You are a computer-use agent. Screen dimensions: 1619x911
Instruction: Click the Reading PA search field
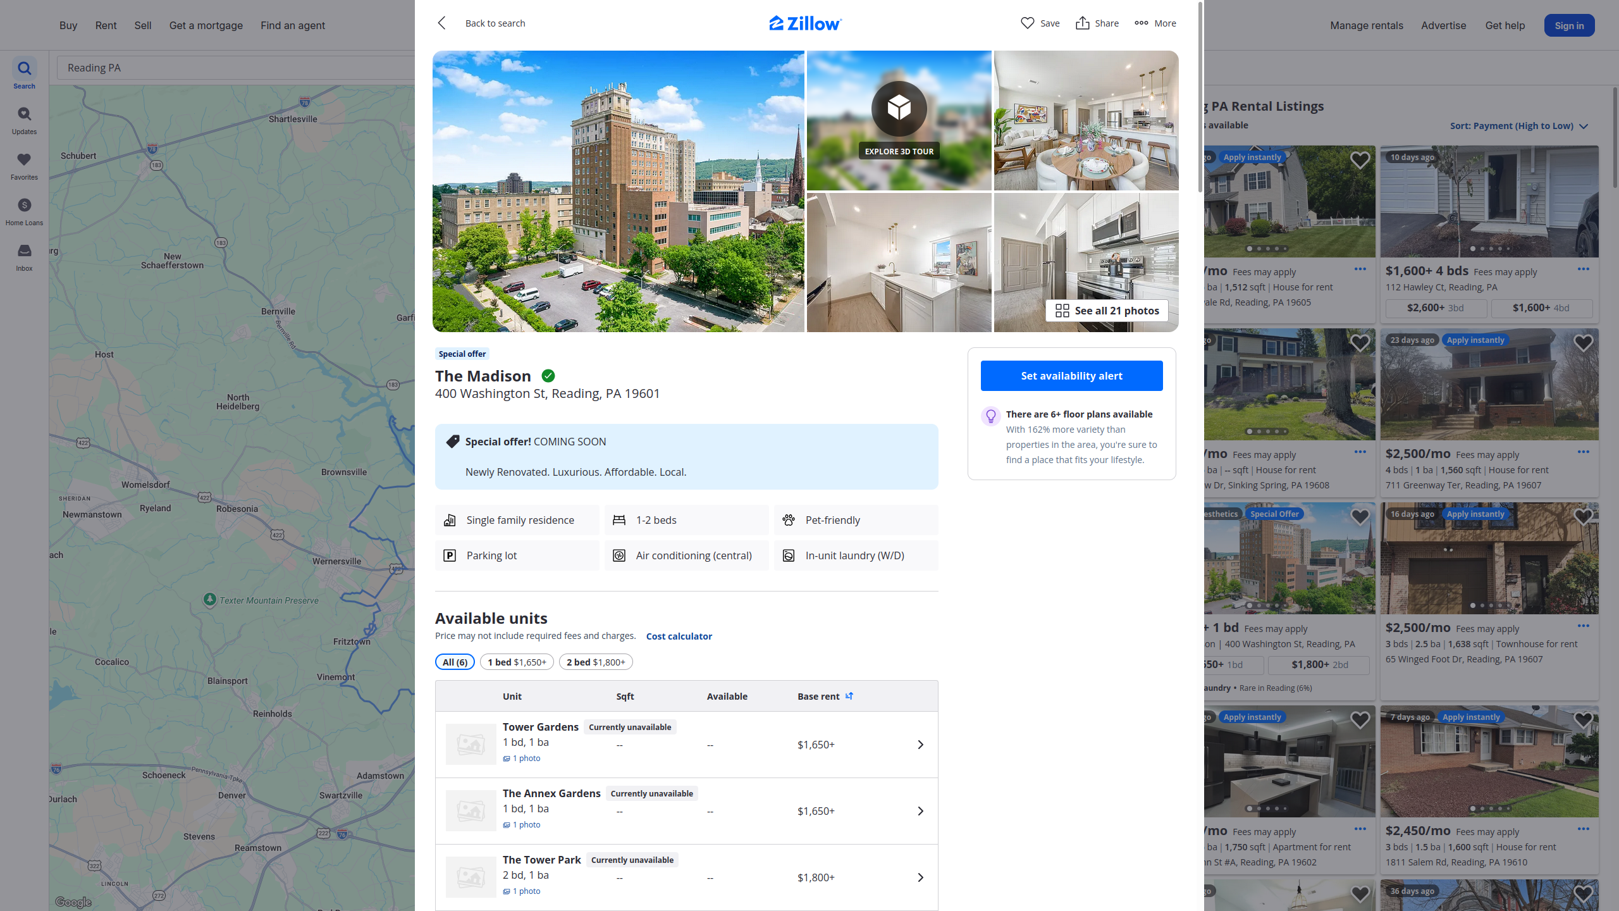point(235,68)
